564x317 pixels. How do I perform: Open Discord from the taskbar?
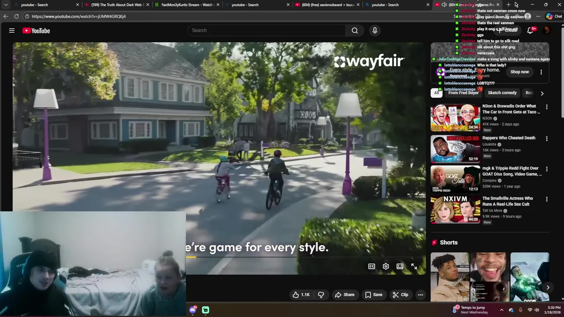pyautogui.click(x=193, y=310)
